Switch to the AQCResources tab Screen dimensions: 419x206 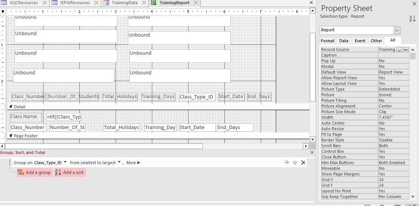[24, 3]
